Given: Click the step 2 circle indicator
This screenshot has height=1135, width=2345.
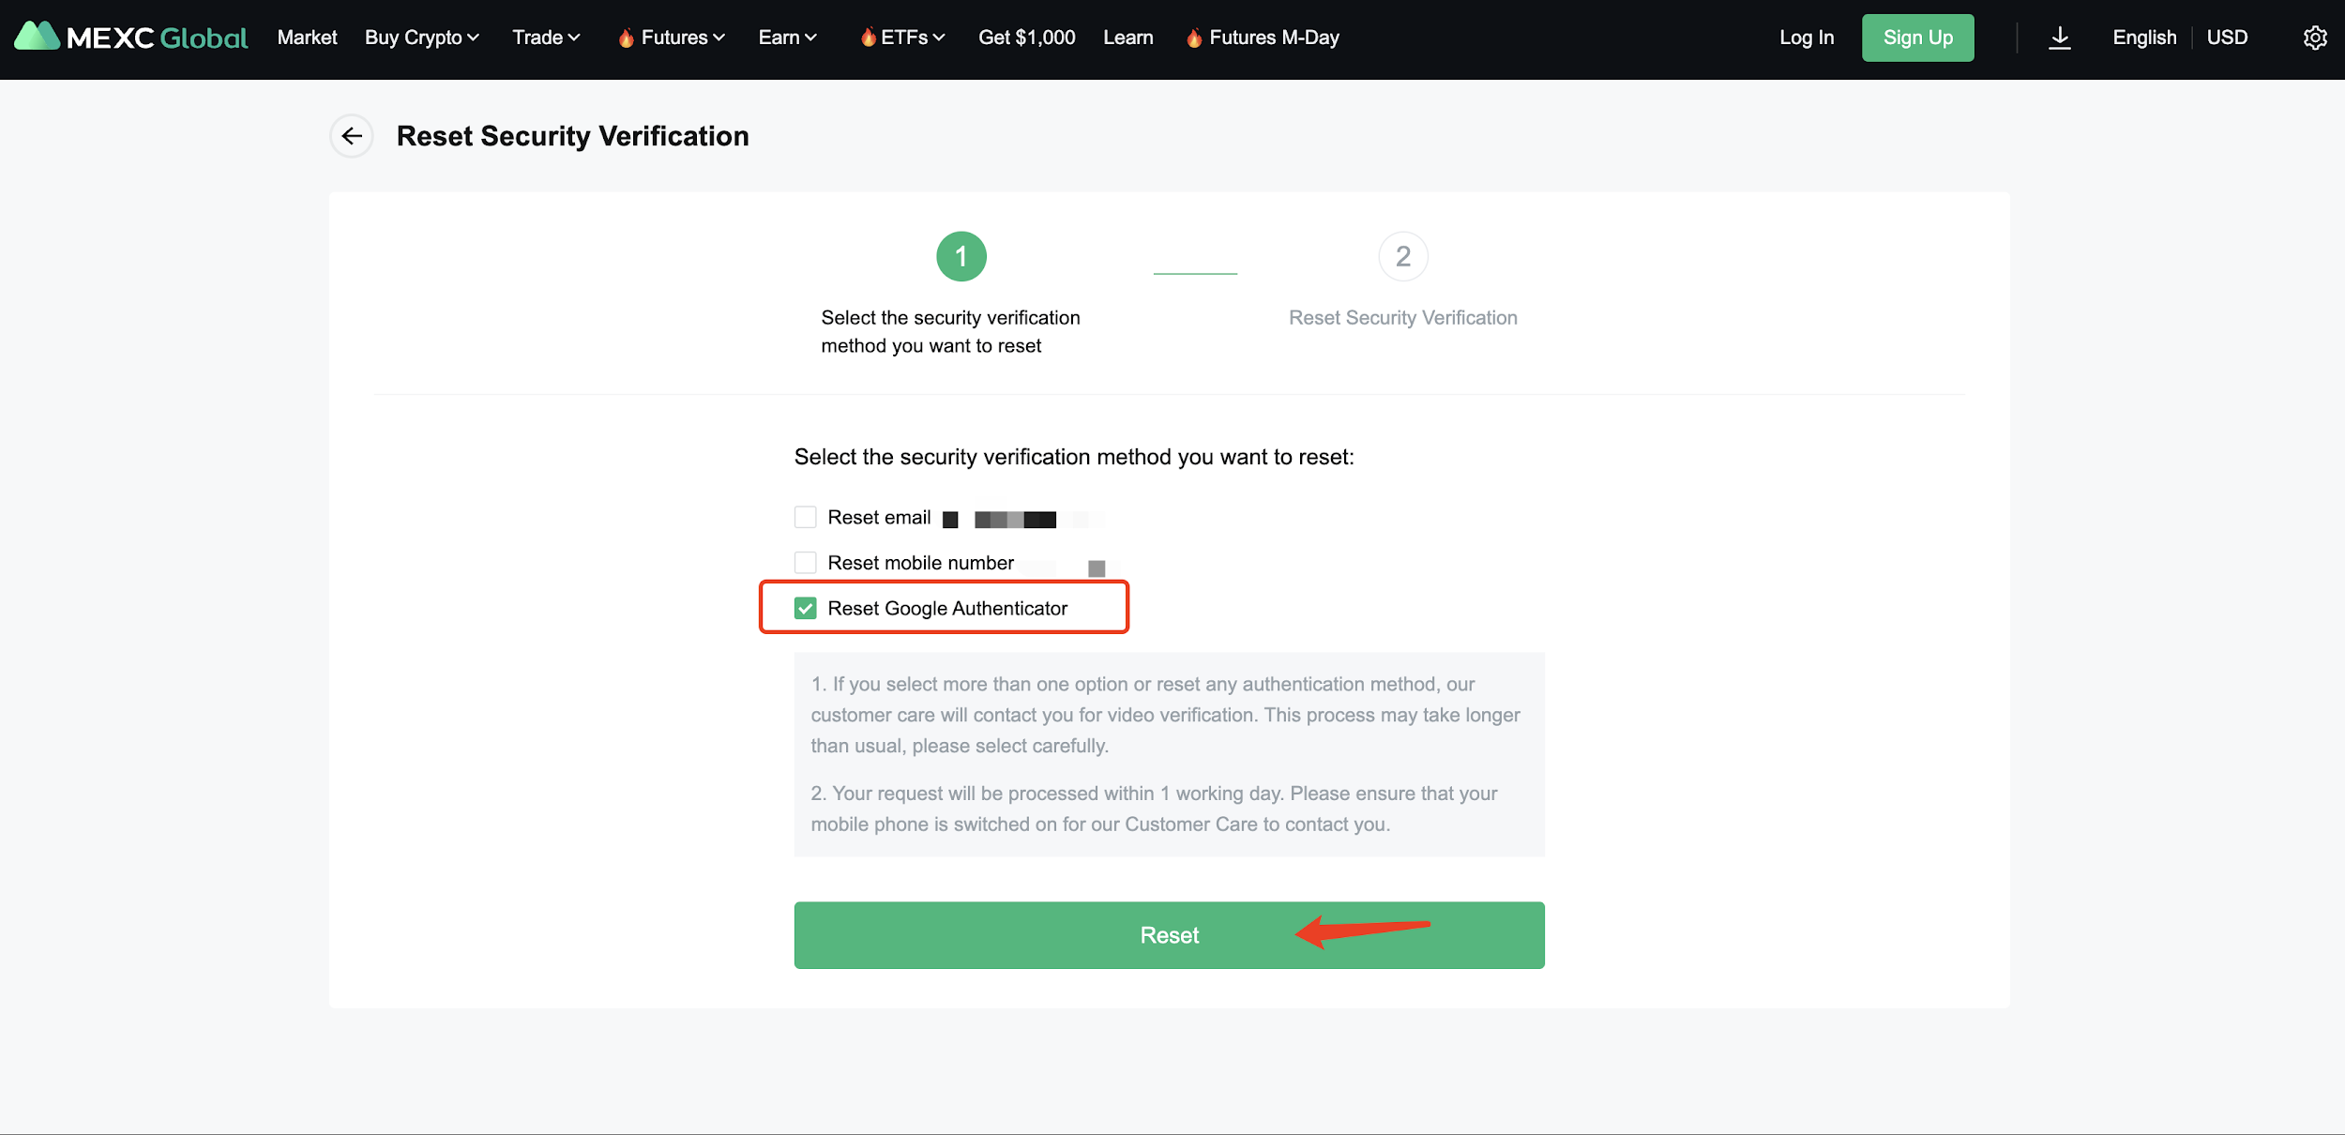Looking at the screenshot, I should tap(1402, 256).
